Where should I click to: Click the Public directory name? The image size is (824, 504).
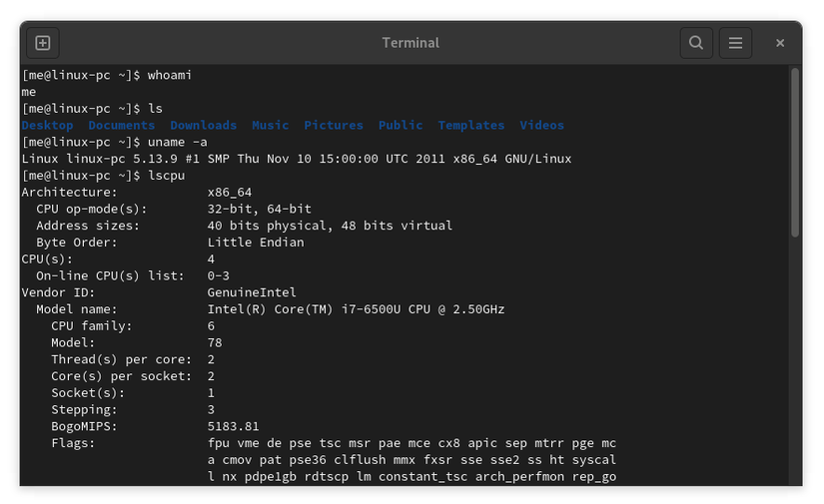tap(401, 126)
